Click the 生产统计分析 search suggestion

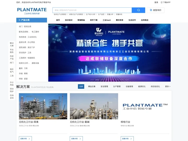(x=91, y=14)
